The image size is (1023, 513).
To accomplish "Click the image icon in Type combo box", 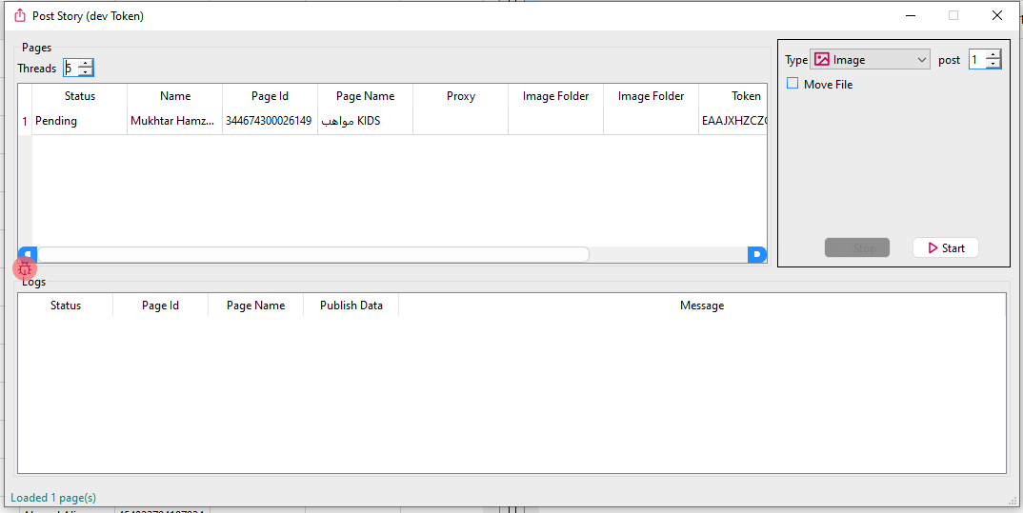I will (x=822, y=60).
